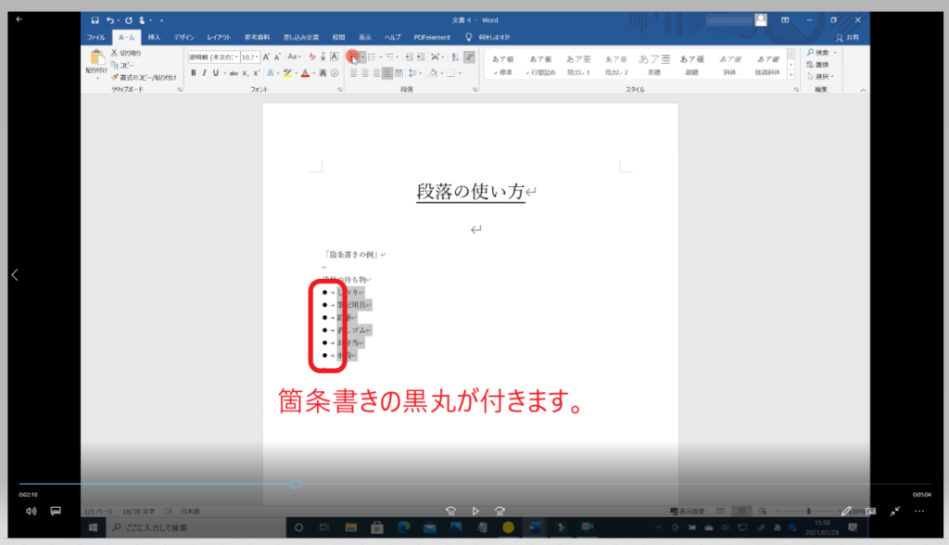
Task: Toggle captions button in video player
Action: pos(56,511)
